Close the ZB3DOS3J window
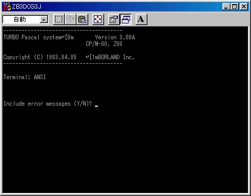 [x=244, y=7]
